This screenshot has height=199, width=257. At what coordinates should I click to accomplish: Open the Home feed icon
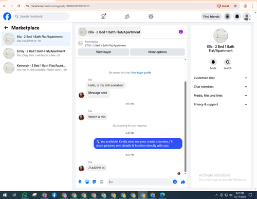point(103,16)
